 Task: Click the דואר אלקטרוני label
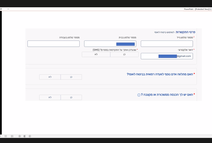pos(185,50)
